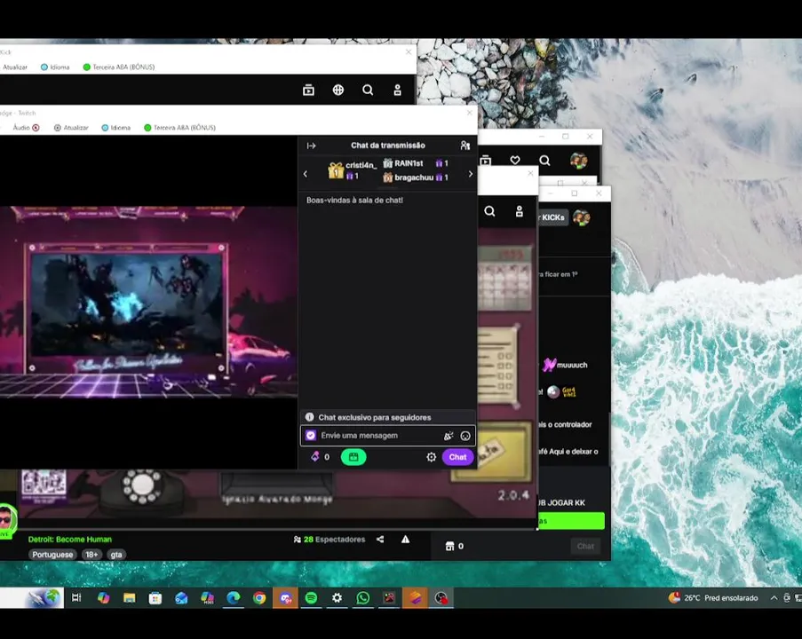Open Google Chrome from the taskbar
802x639 pixels.
point(259,597)
